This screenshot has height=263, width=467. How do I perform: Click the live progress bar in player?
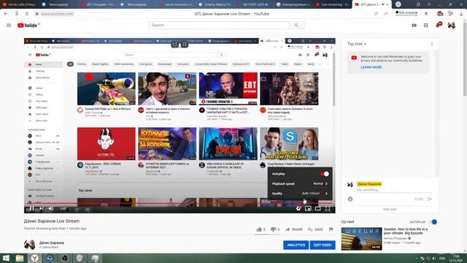[180, 203]
